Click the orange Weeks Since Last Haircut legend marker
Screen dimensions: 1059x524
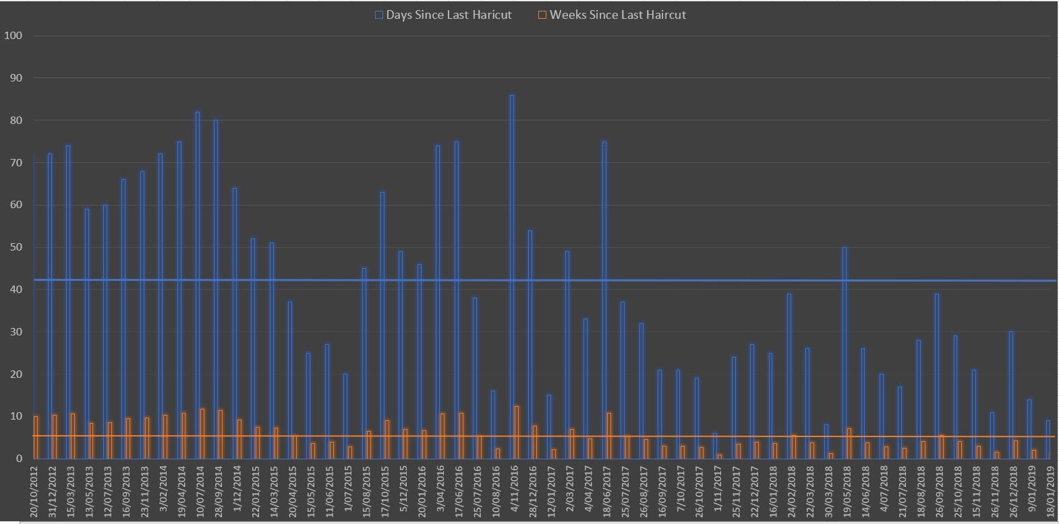(542, 15)
